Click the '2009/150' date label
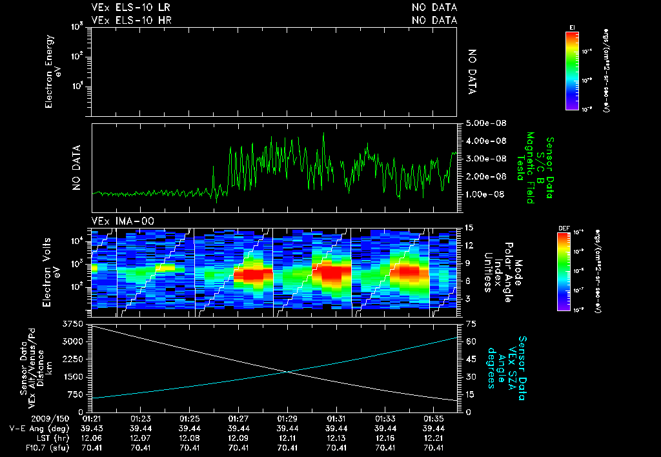 click(x=50, y=419)
